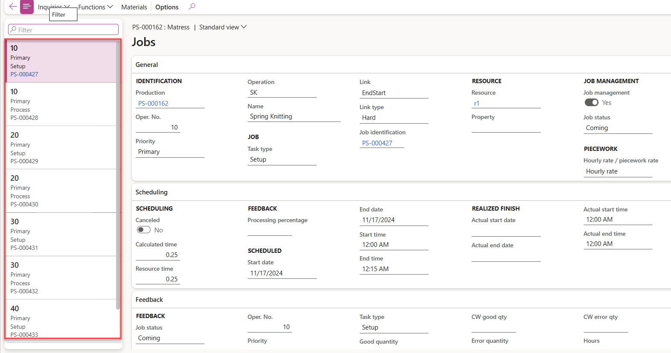Expand the Standard view selector
671x353 pixels.
(223, 27)
